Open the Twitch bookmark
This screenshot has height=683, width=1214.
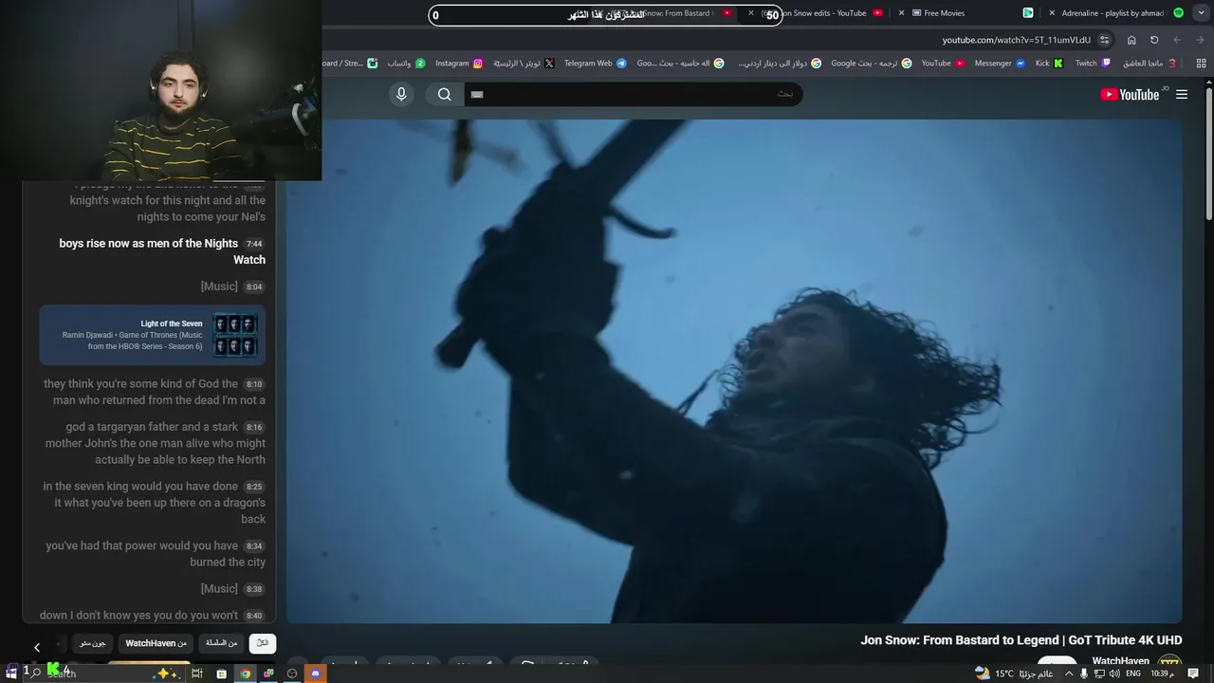tap(1093, 64)
